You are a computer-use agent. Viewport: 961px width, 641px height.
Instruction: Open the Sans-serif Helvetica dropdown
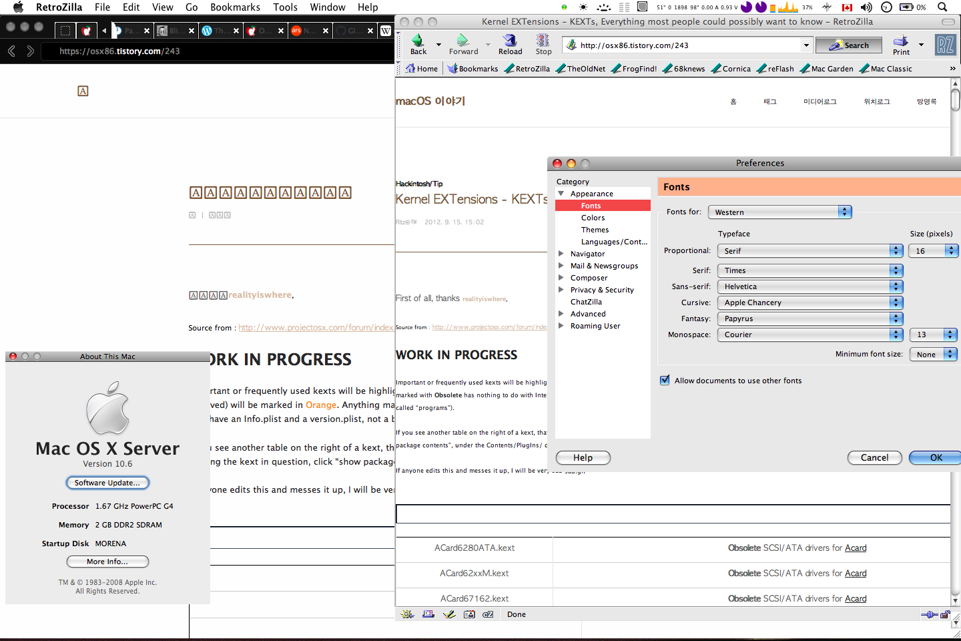click(x=811, y=286)
